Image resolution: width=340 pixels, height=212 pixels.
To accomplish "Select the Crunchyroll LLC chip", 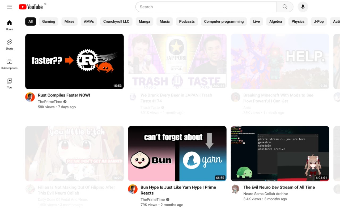I will tap(116, 21).
